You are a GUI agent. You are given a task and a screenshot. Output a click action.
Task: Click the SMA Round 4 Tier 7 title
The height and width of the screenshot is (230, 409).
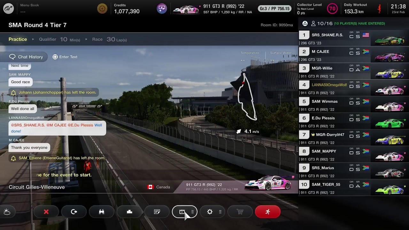[x=37, y=25]
